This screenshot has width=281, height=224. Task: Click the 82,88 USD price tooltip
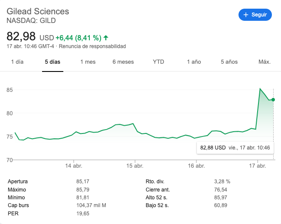tap(235, 148)
